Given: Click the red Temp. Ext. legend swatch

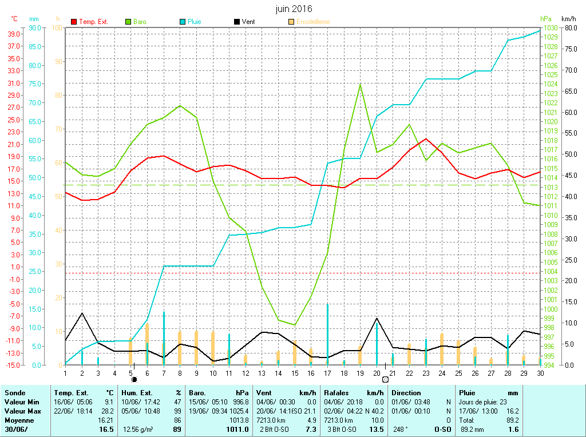Looking at the screenshot, I should [74, 22].
